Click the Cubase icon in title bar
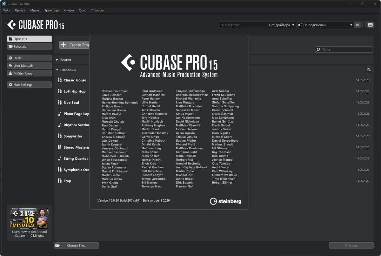Screen dimensions: 381x256 pyautogui.click(x=4, y=4)
